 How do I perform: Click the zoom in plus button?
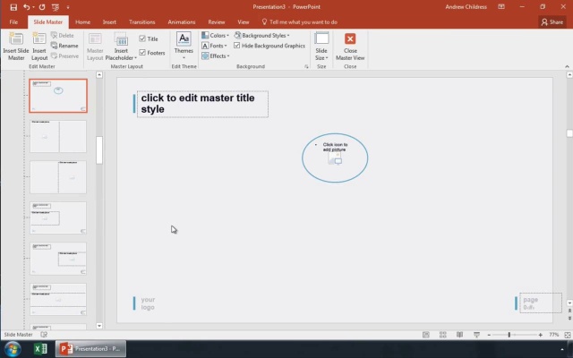pyautogui.click(x=541, y=335)
